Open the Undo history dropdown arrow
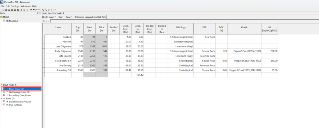The image size is (319, 128). coord(34,10)
